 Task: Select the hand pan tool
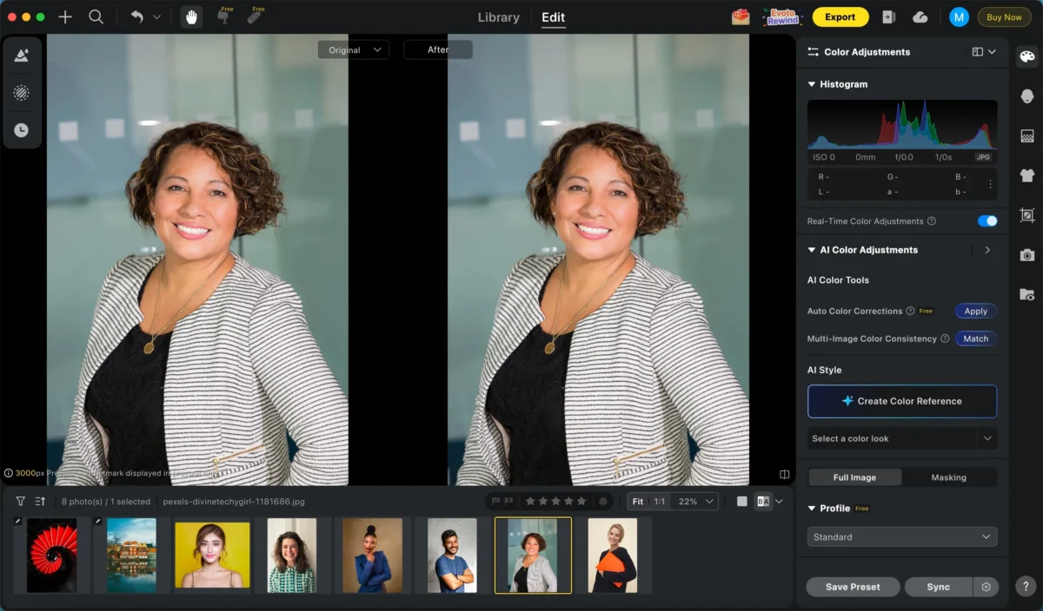[x=191, y=17]
